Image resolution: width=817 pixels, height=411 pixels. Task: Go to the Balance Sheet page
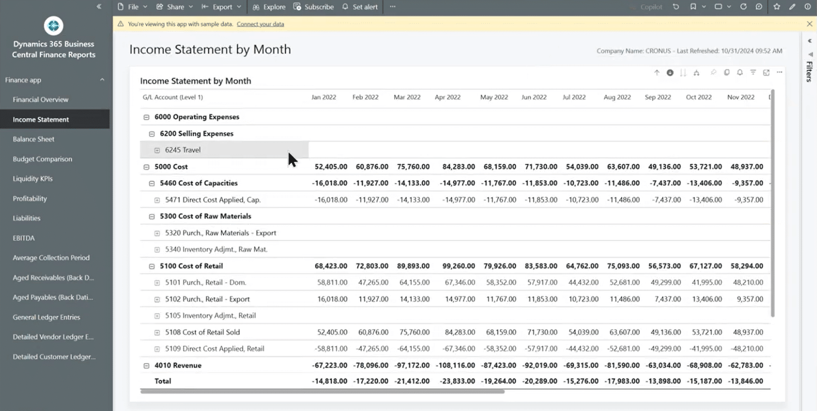coord(33,139)
